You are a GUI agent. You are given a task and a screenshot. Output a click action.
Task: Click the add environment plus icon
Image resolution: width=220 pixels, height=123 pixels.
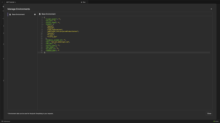[x=35, y=14]
